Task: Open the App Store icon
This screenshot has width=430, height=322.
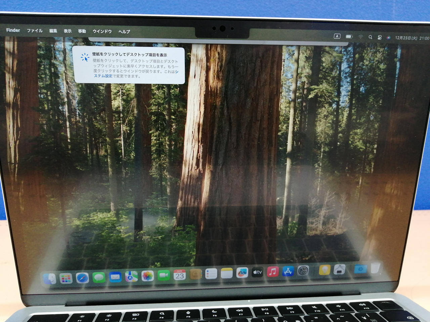Action: [x=288, y=271]
